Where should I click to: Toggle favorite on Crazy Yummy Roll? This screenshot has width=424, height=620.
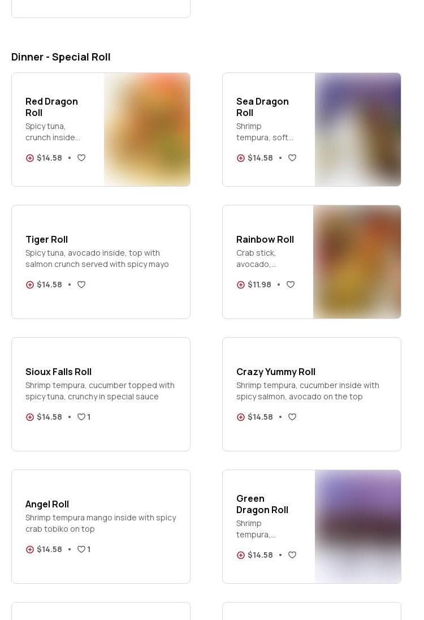tap(292, 417)
